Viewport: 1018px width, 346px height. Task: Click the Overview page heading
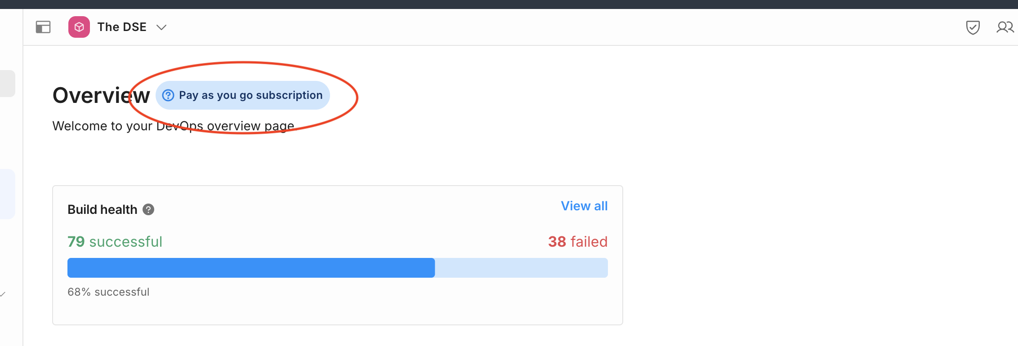click(x=101, y=95)
